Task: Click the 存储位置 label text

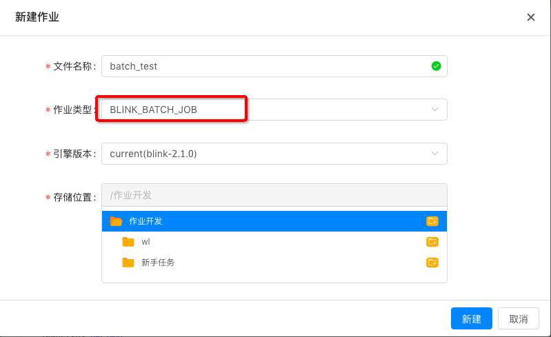Action: coord(72,197)
